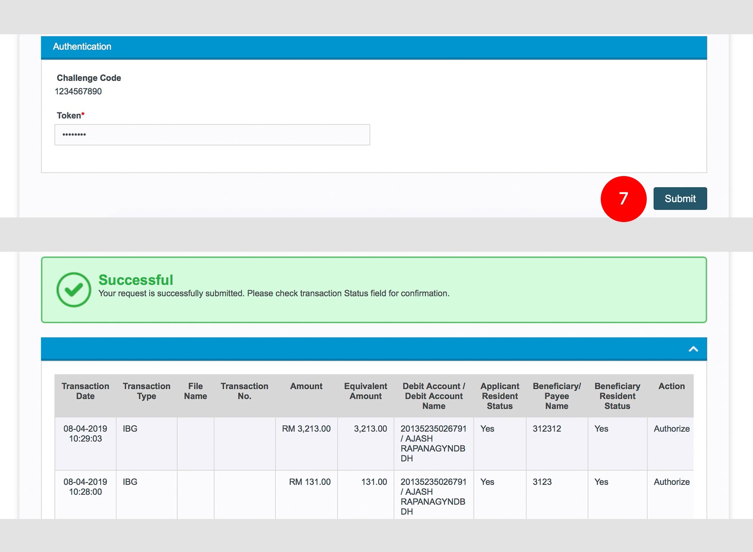
Task: Click the green checkmark success icon
Action: [x=74, y=290]
